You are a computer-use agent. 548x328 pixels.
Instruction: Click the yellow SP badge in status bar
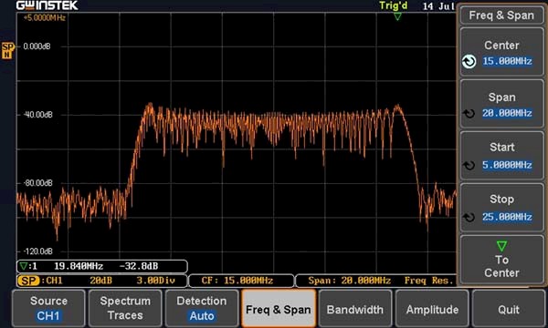28,281
